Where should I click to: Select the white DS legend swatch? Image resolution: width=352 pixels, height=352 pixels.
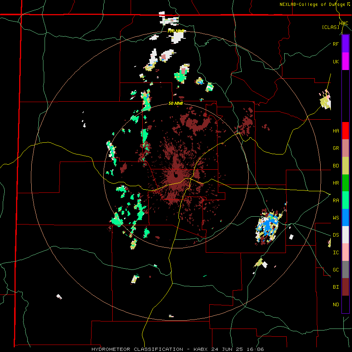click(x=345, y=235)
